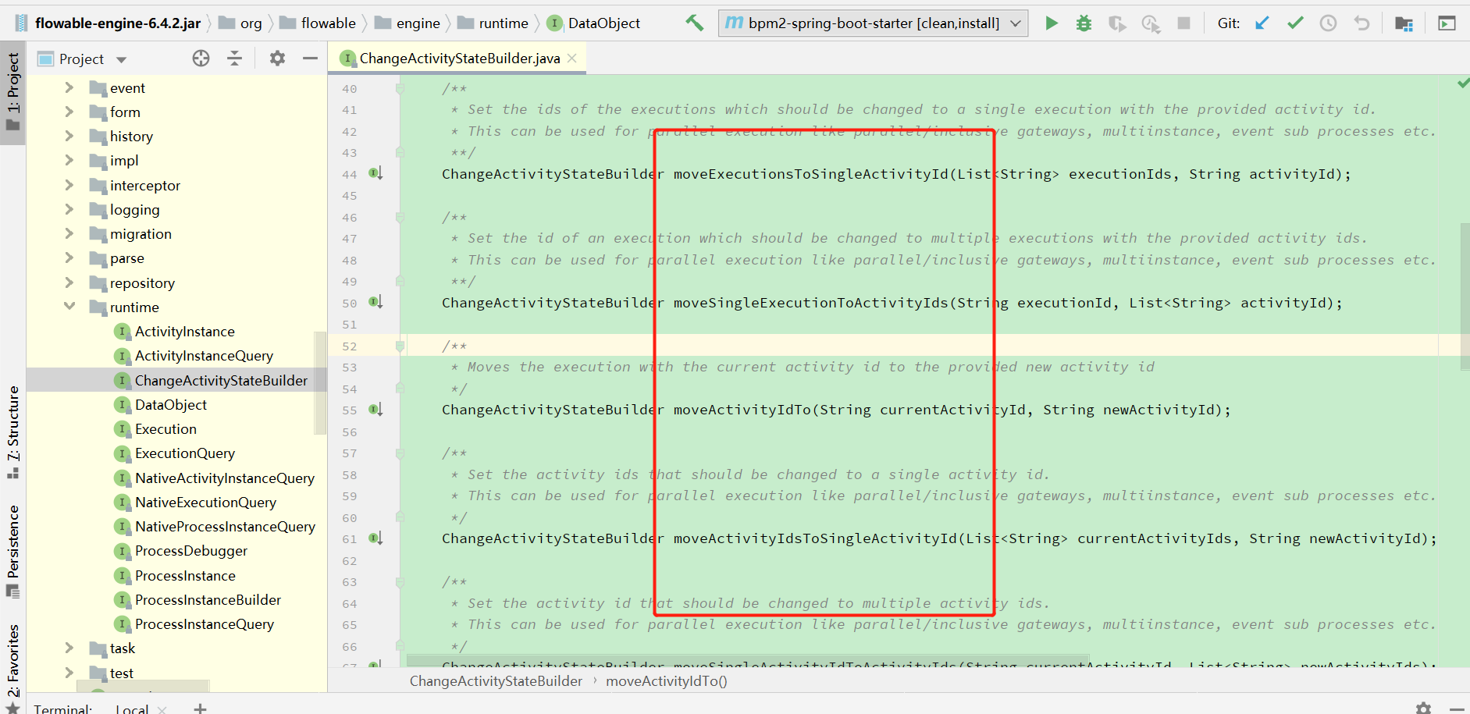Click moveActivityIdTo() in editor breadcrumb footer
This screenshot has width=1470, height=714.
pos(667,681)
